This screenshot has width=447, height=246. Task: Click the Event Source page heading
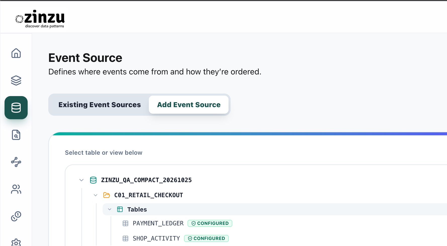coord(85,58)
